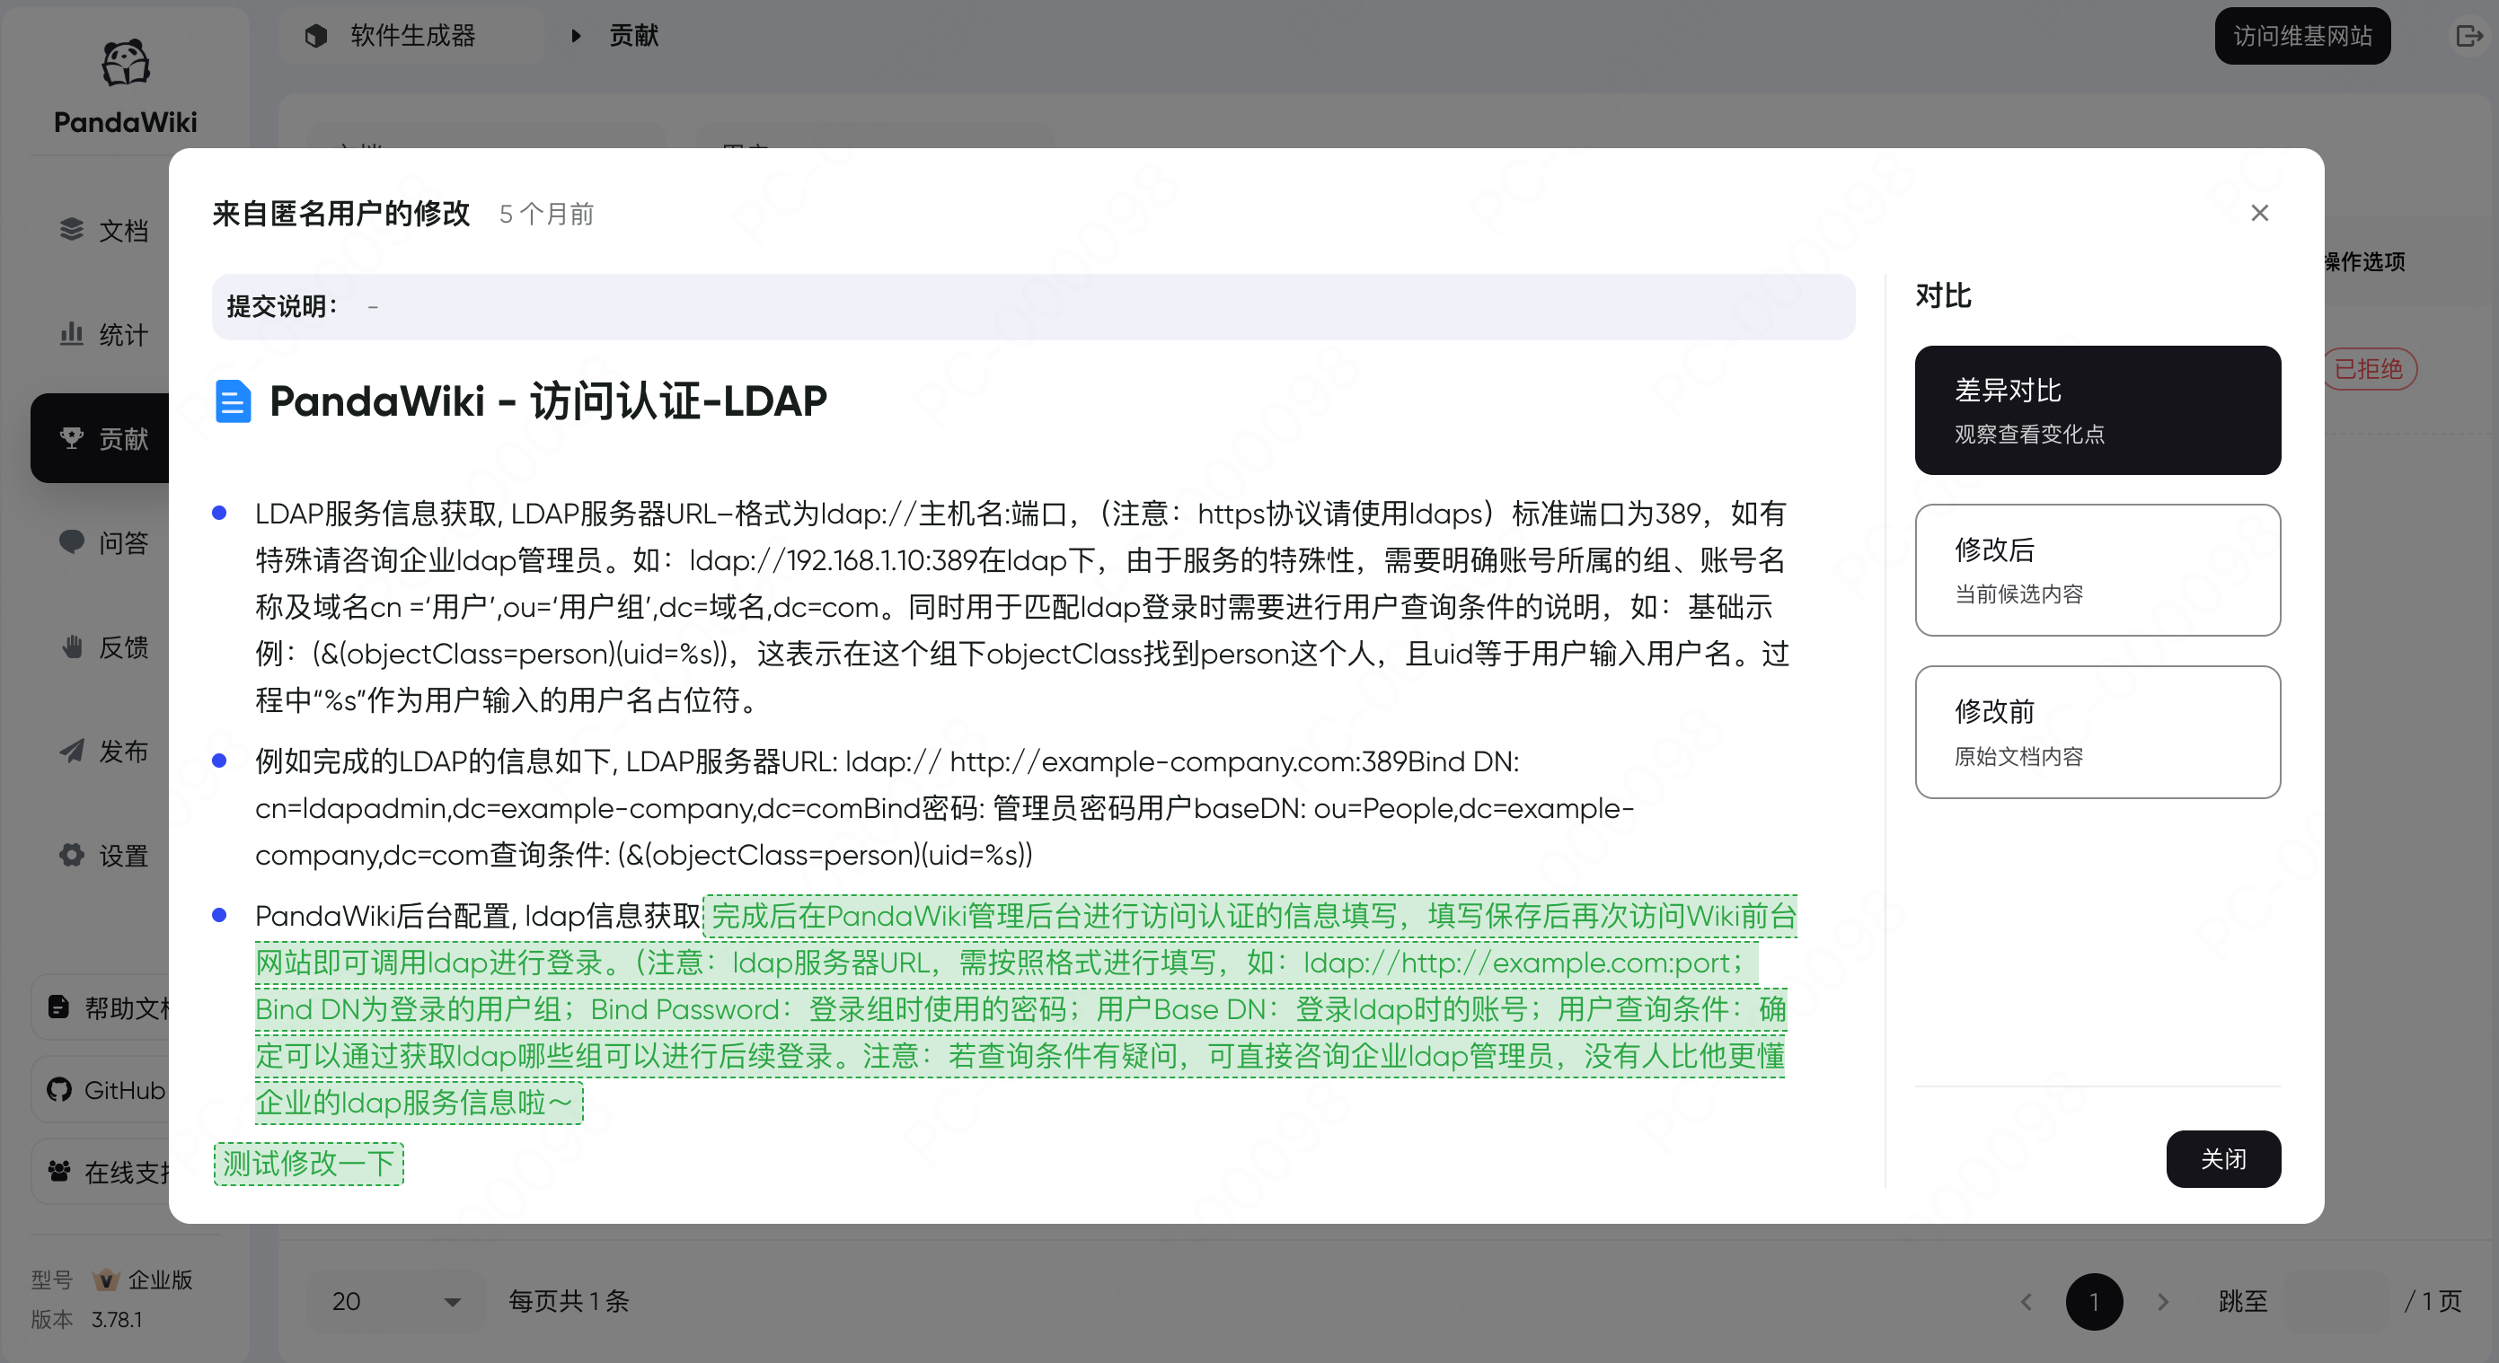Viewport: 2499px width, 1363px height.
Task: Go to next page chevron
Action: [x=2162, y=1301]
